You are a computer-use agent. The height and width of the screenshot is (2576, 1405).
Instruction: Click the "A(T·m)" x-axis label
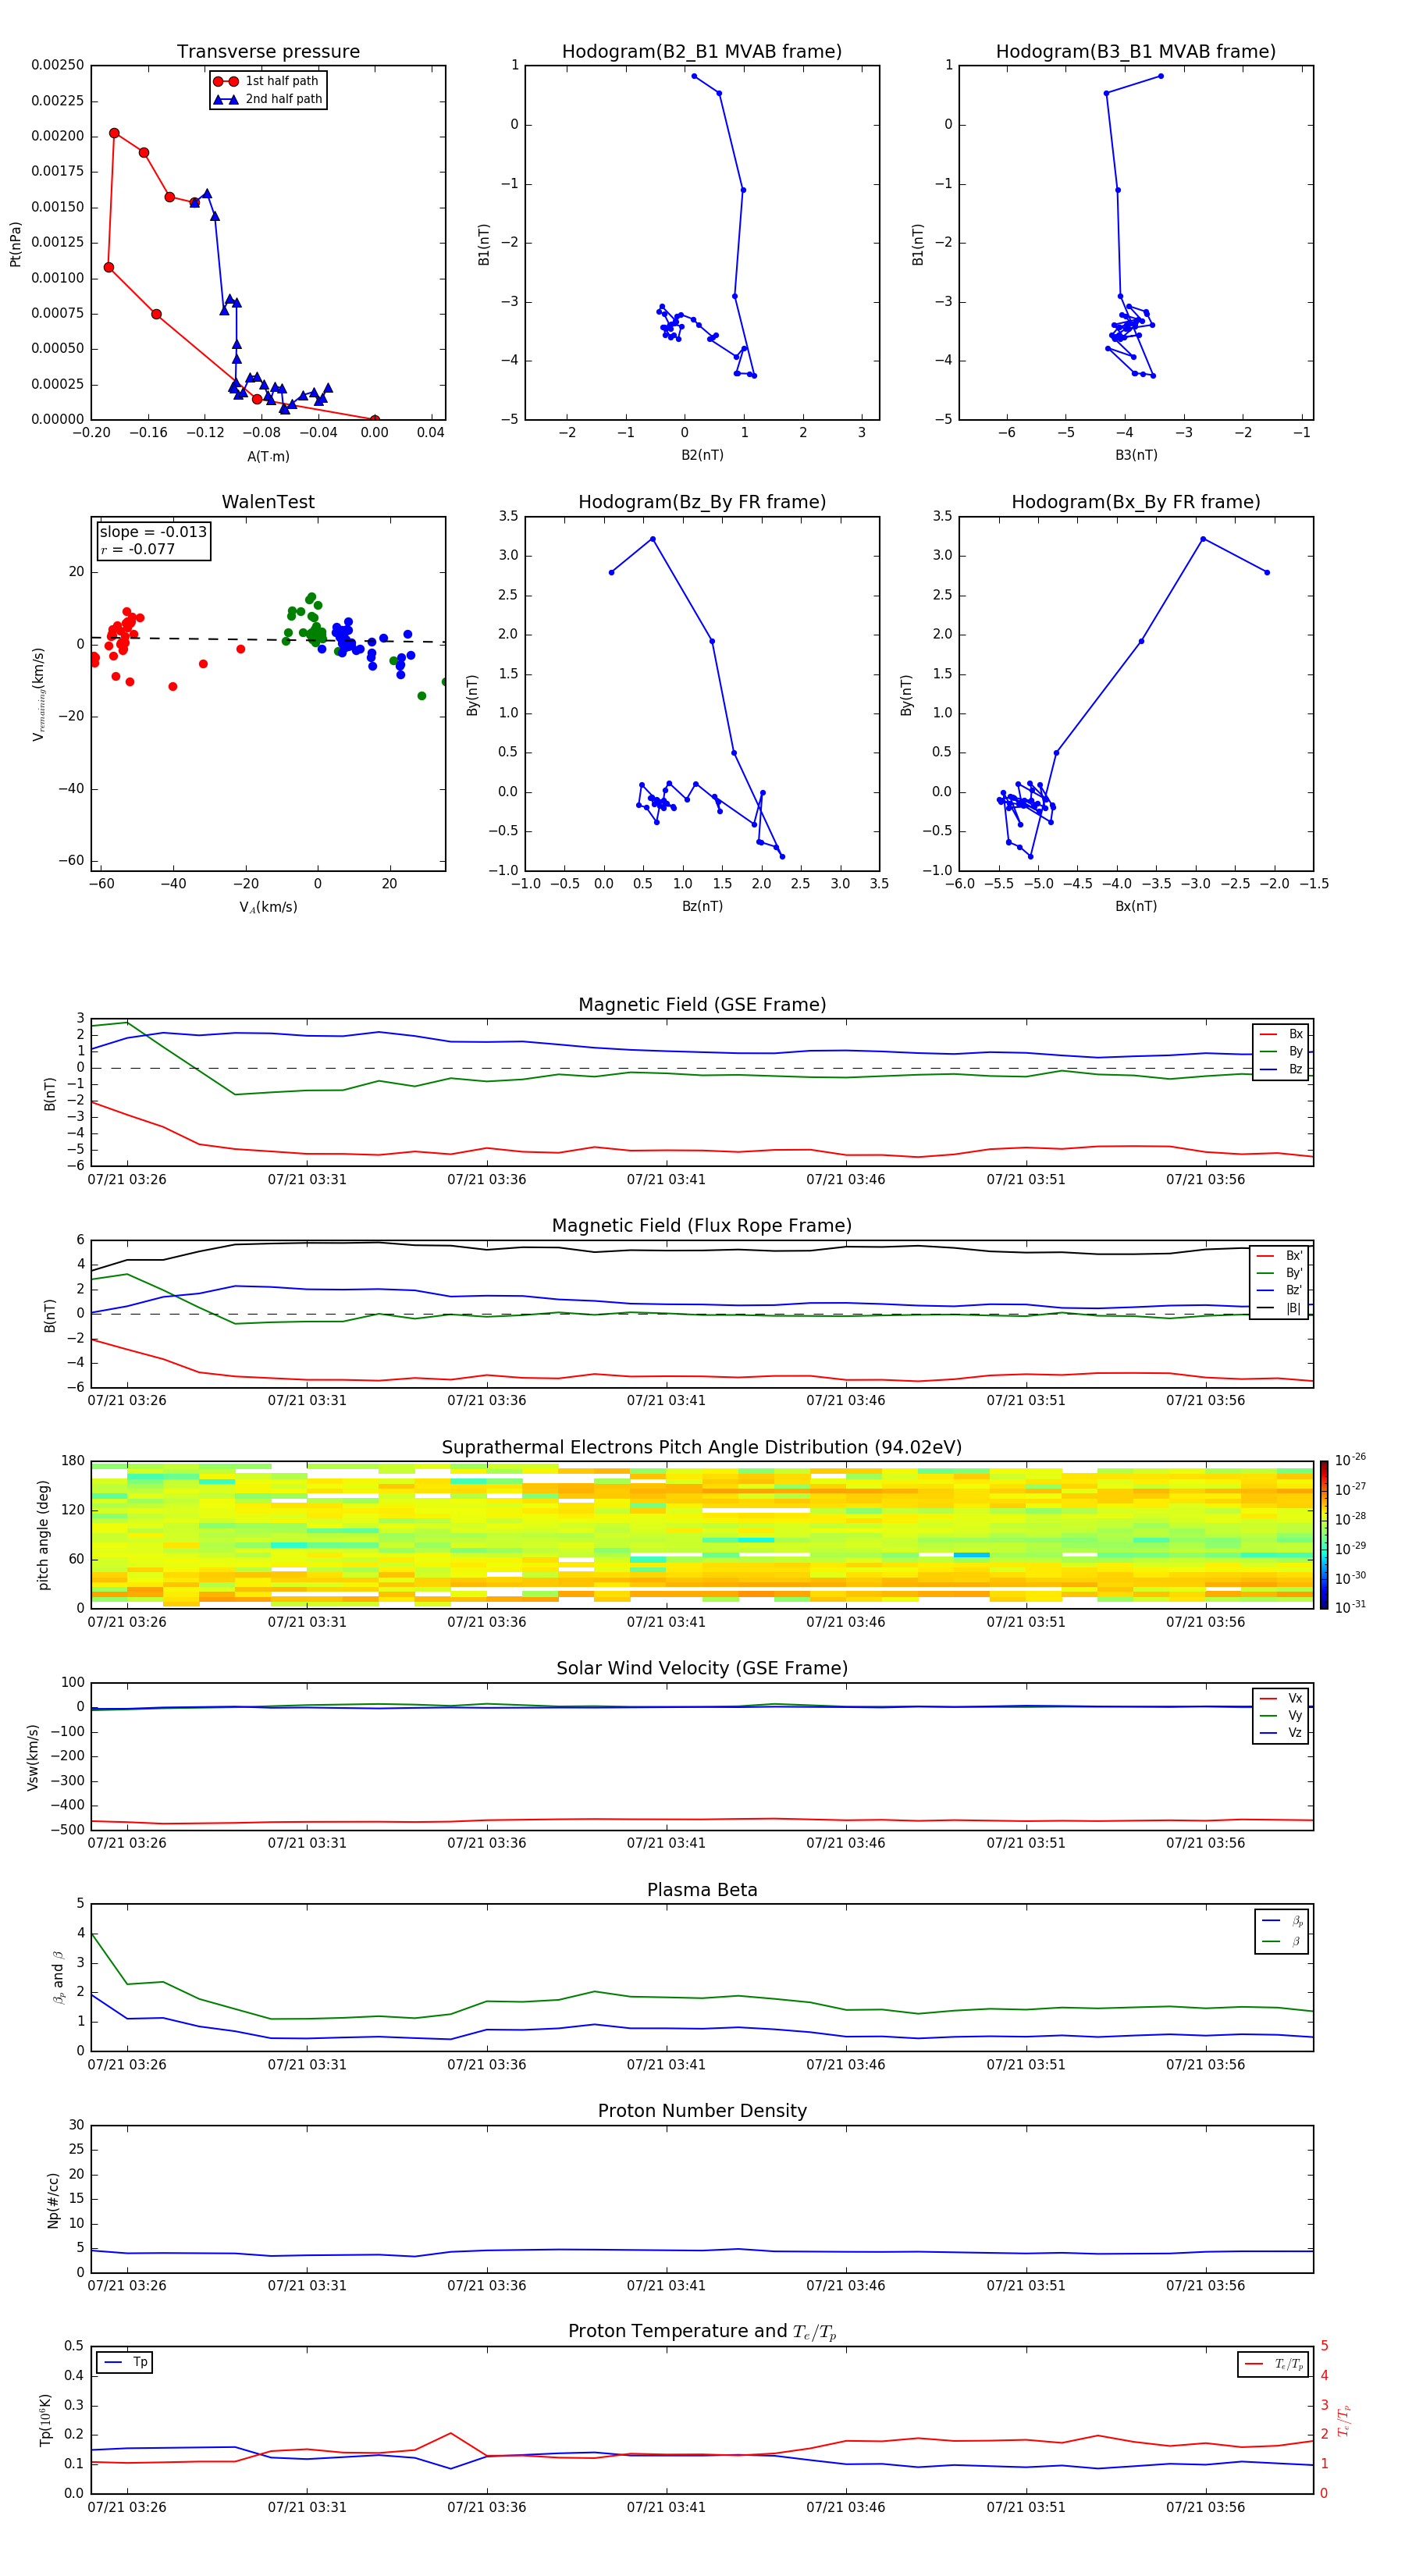click(268, 456)
